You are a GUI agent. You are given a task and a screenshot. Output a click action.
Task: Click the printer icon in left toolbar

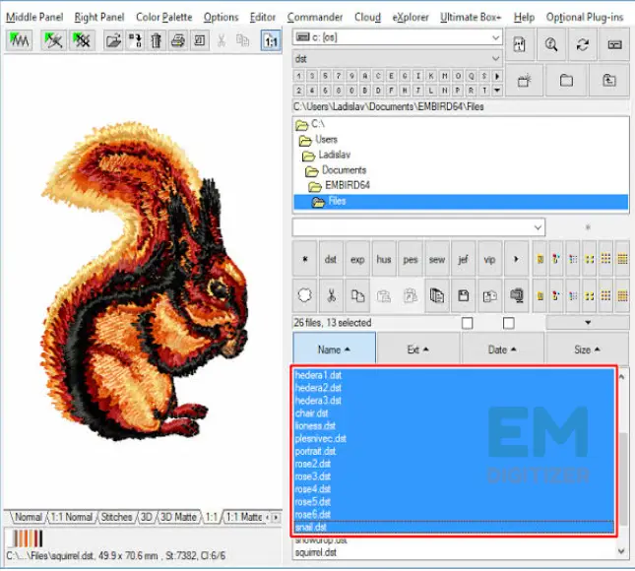point(178,40)
